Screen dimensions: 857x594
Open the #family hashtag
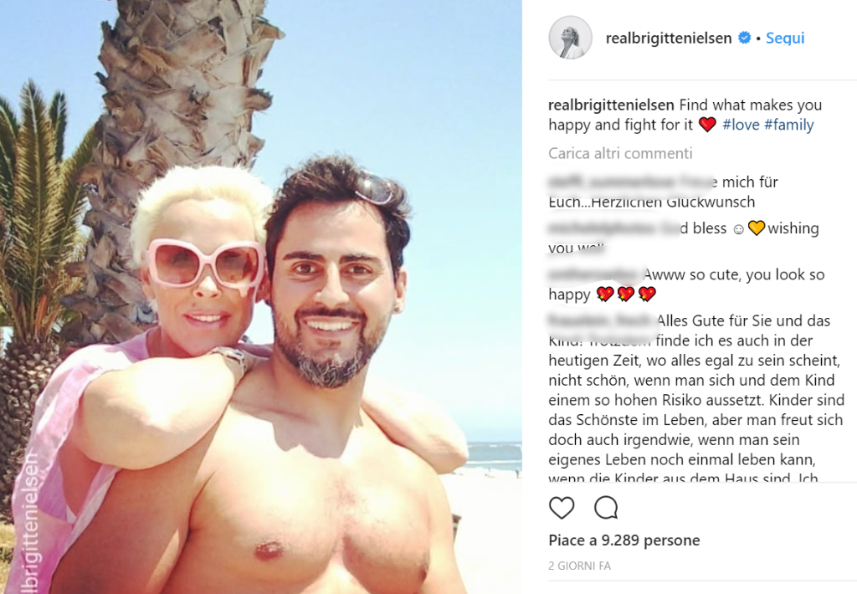tap(788, 125)
